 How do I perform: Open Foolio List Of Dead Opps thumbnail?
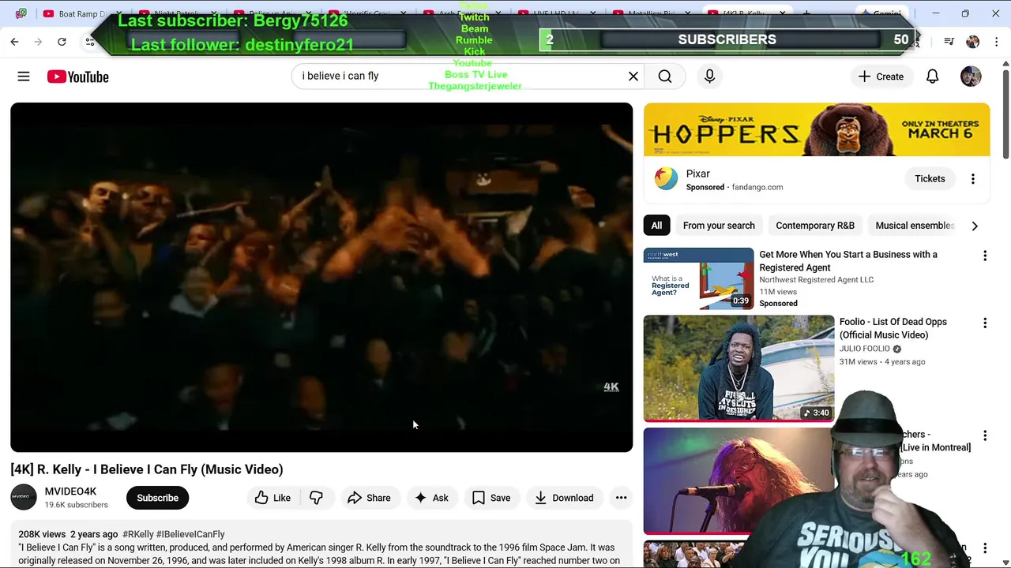point(739,368)
